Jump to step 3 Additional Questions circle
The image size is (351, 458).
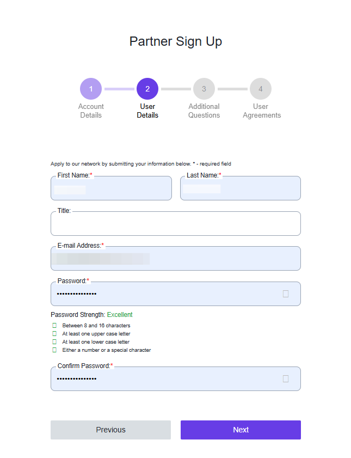click(x=204, y=88)
